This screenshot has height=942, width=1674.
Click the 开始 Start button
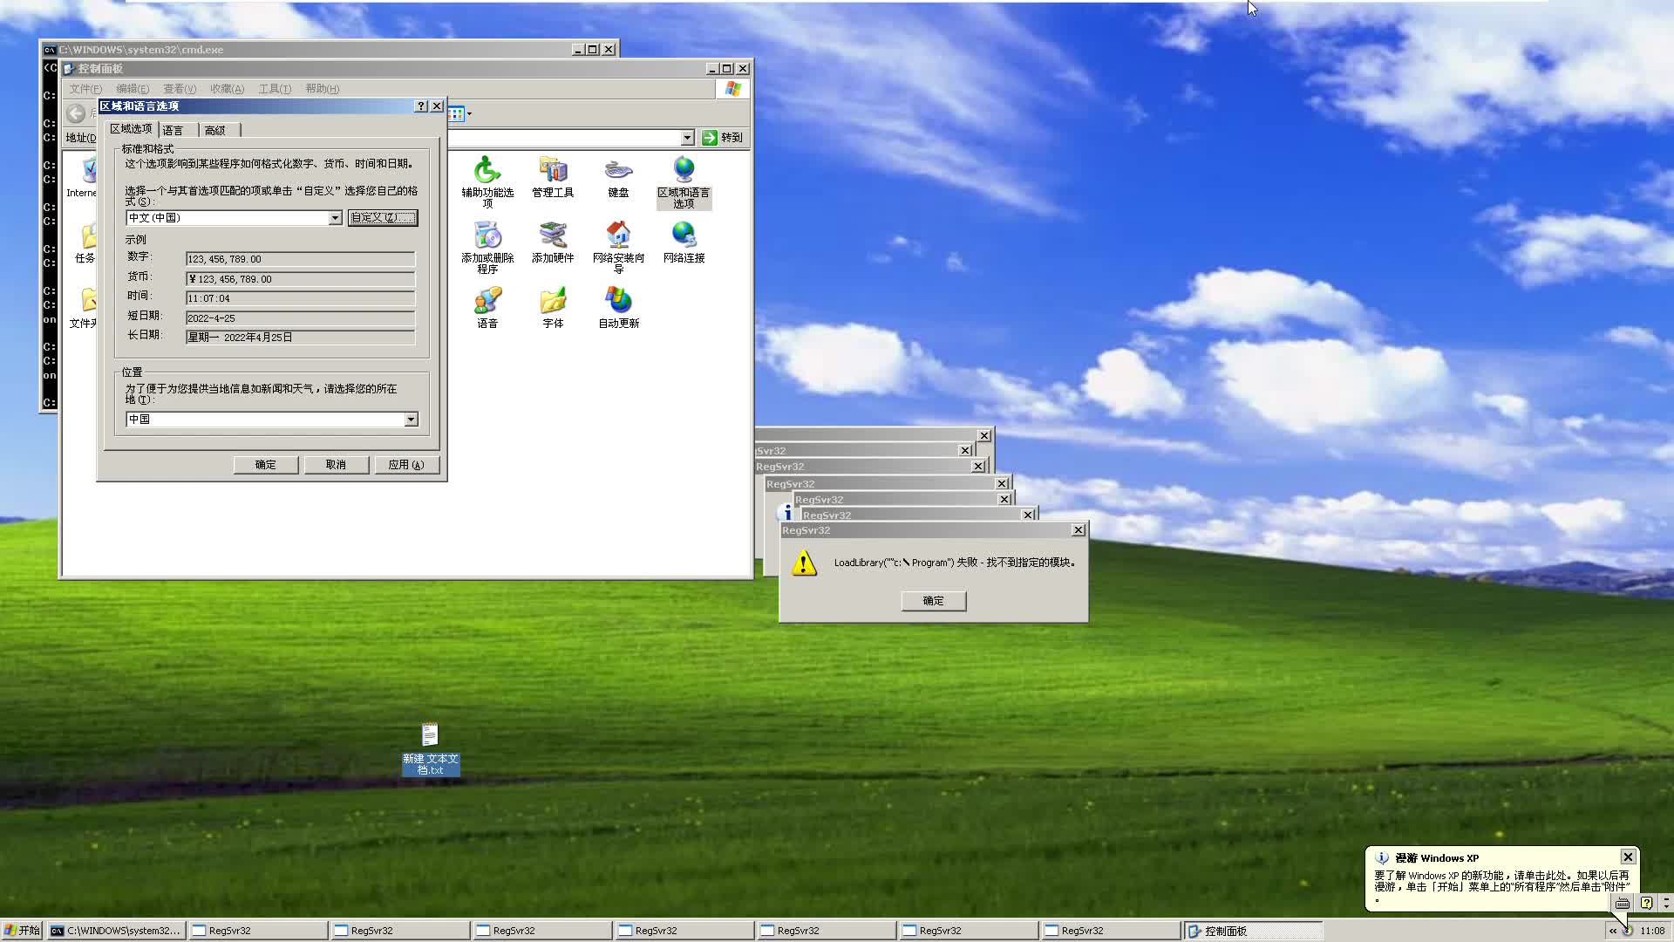pyautogui.click(x=22, y=931)
